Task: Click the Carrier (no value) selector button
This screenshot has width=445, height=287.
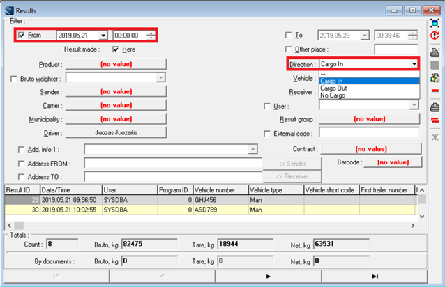Action: tap(116, 105)
